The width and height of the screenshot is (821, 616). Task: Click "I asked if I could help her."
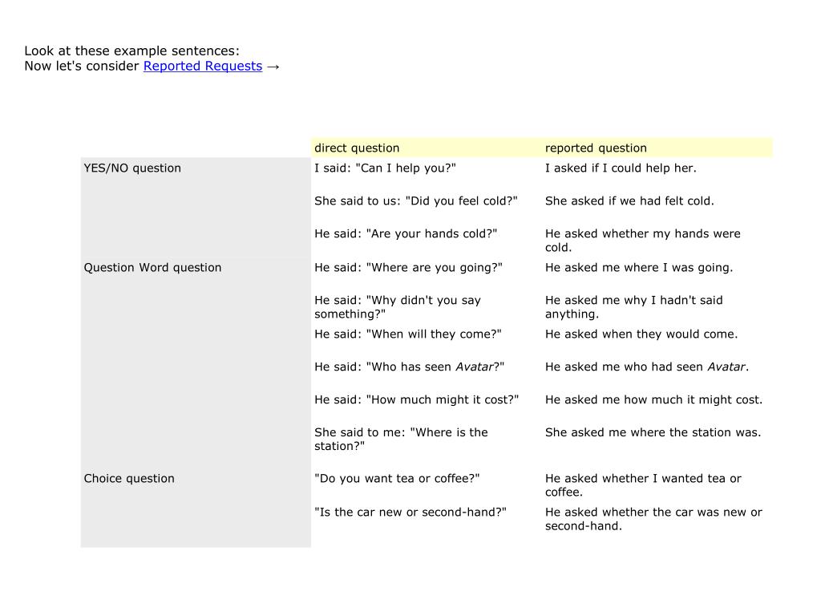coord(621,168)
